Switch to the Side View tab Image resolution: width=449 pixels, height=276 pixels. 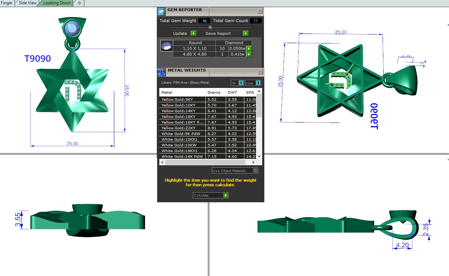[28, 3]
